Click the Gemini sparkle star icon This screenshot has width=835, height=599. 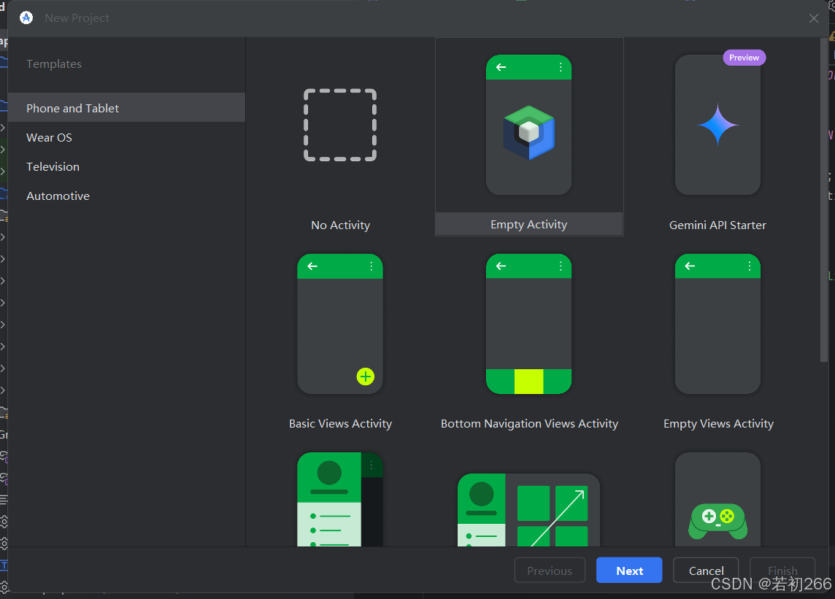(x=717, y=125)
